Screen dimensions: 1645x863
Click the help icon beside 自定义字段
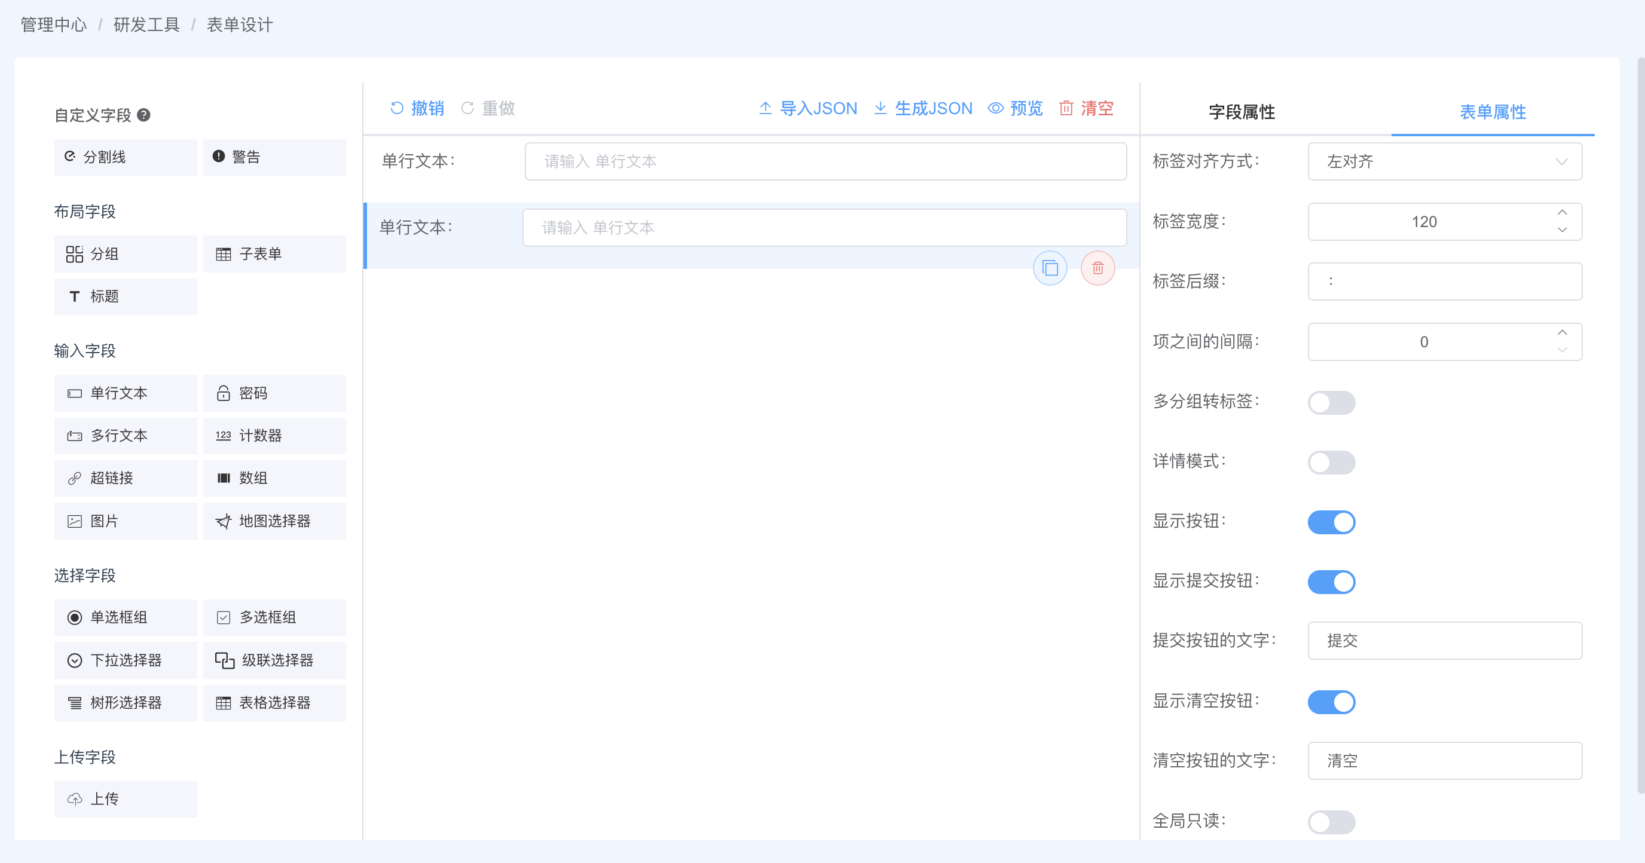[x=143, y=115]
